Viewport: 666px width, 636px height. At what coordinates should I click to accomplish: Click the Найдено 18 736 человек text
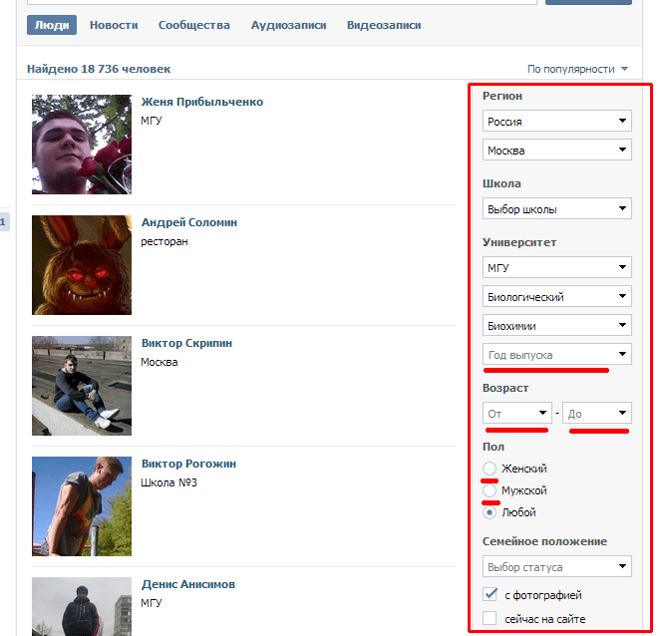tap(99, 69)
